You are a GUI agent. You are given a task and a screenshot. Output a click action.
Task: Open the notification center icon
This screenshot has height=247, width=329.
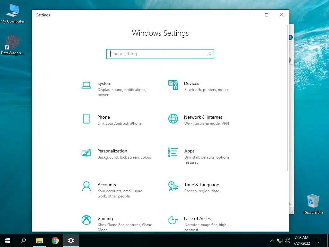point(318,241)
